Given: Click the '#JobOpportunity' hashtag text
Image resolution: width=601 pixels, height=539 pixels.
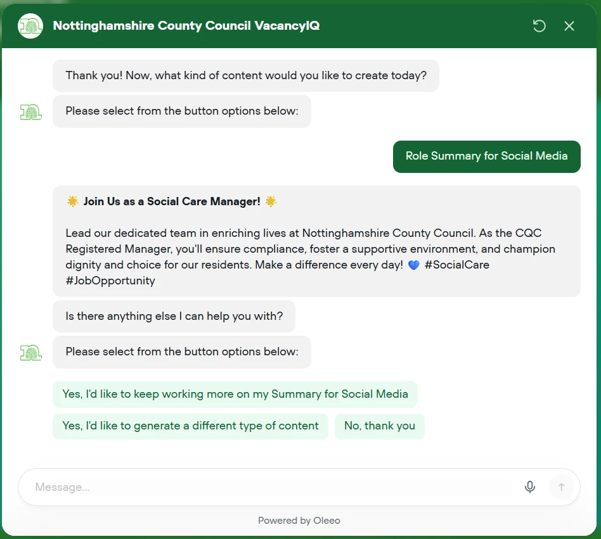Looking at the screenshot, I should (x=110, y=281).
